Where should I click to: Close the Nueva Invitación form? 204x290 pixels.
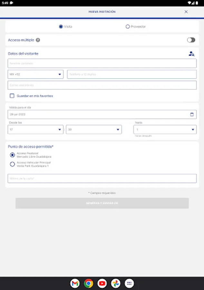point(186,12)
